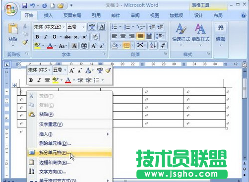Open ribbon font size combo box 五号

point(76,27)
